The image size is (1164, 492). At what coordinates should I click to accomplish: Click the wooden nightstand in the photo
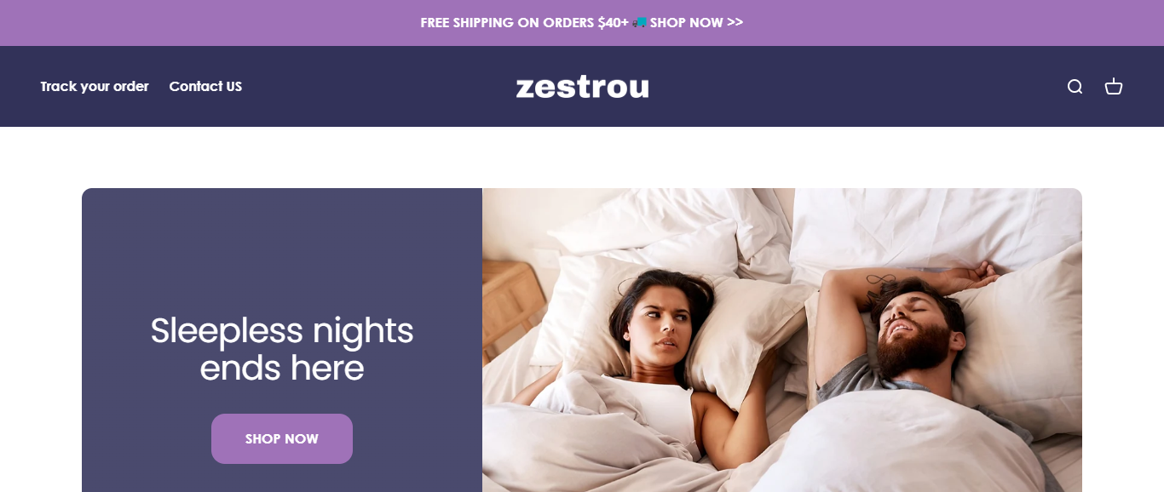tap(509, 306)
